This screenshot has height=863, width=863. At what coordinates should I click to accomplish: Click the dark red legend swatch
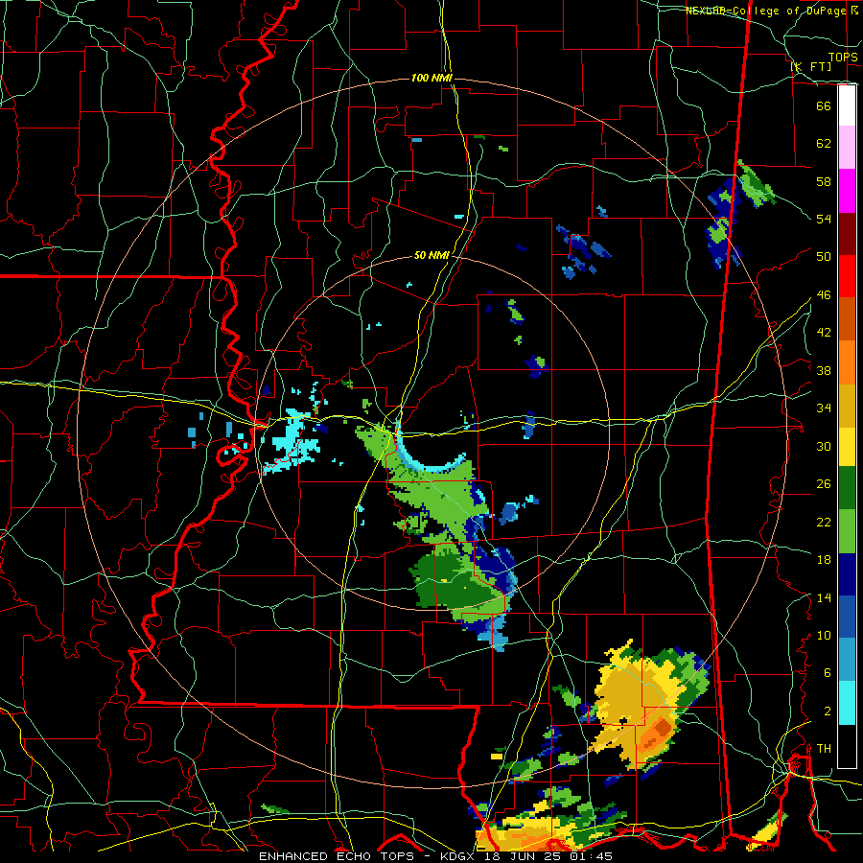847,233
